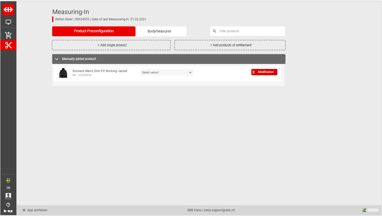Open the monitor dashboard icon

pyautogui.click(x=8, y=22)
